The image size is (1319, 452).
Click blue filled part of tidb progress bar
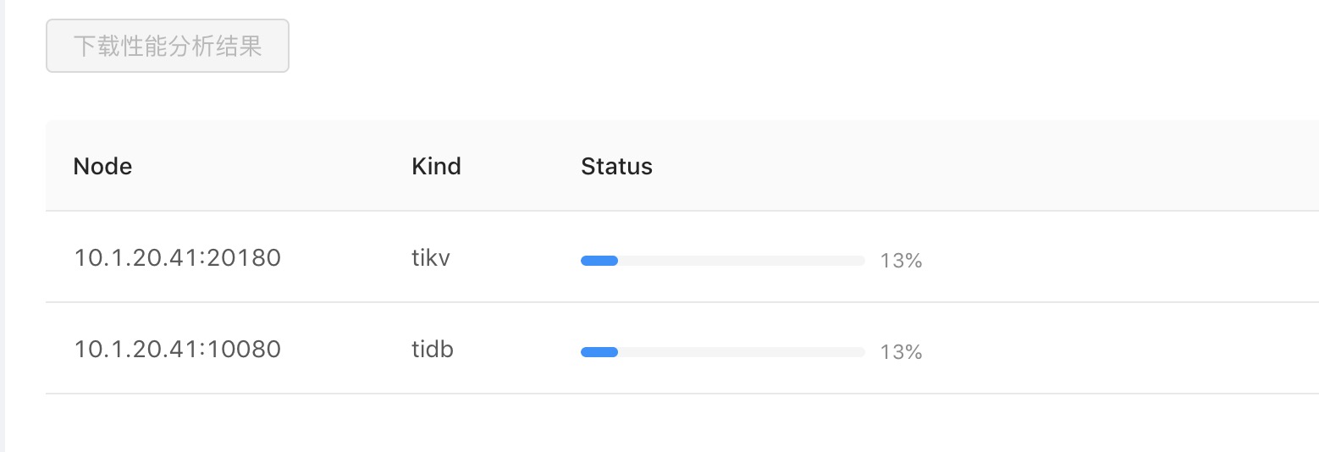599,352
